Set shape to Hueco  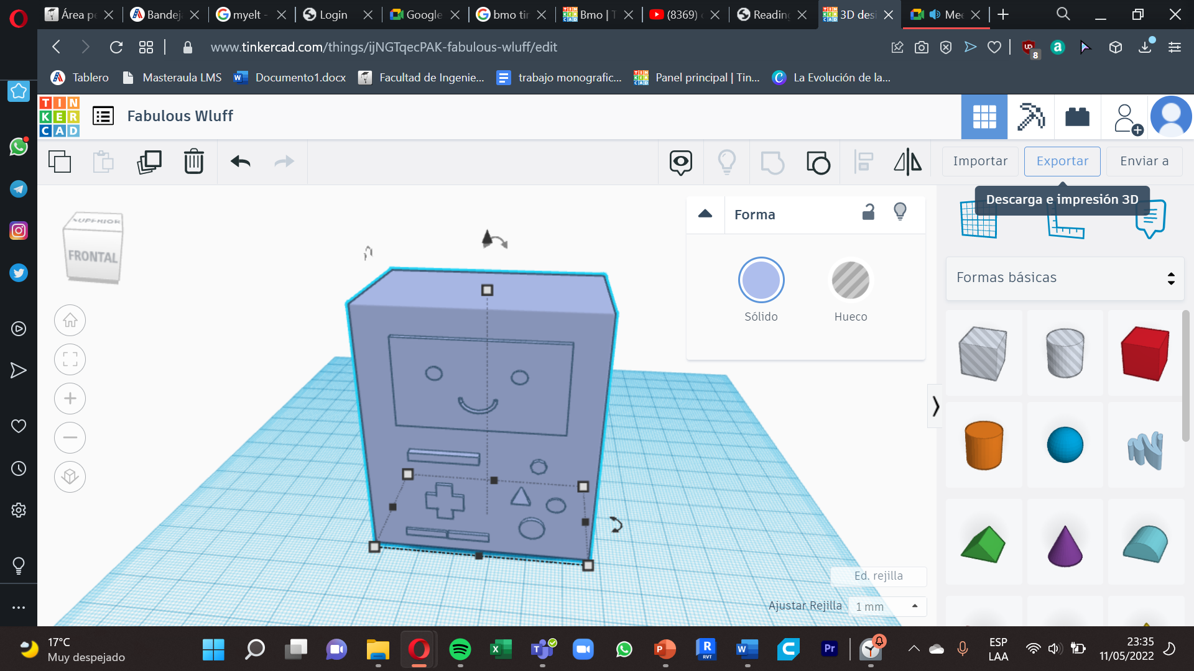coord(850,280)
